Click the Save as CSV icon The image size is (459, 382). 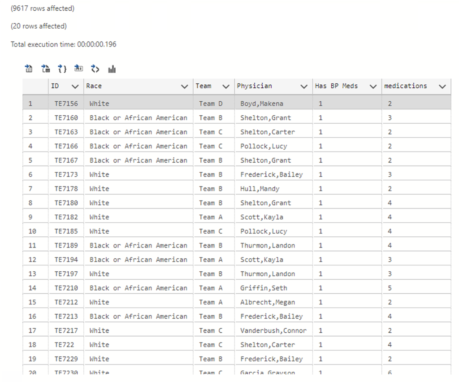click(x=29, y=69)
